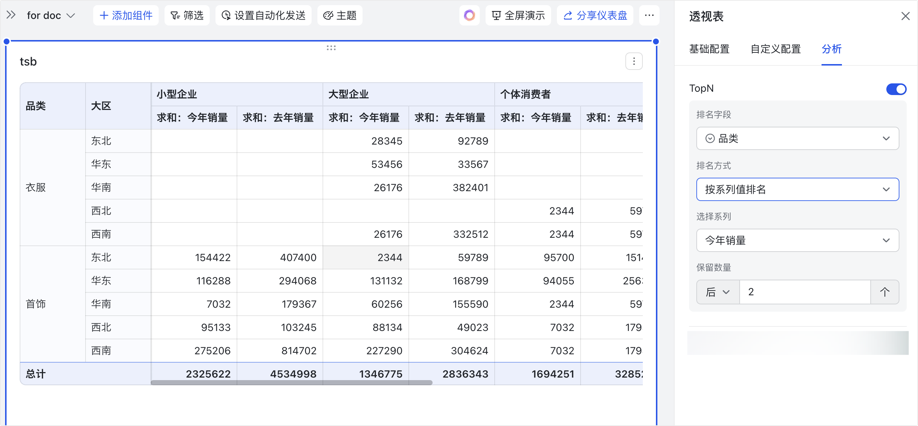Expand the 按系列值排名 ranking method dropdown

click(x=797, y=189)
